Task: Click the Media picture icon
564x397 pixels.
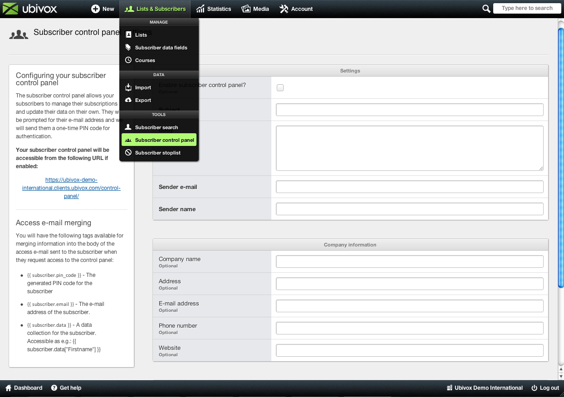Action: pyautogui.click(x=246, y=9)
